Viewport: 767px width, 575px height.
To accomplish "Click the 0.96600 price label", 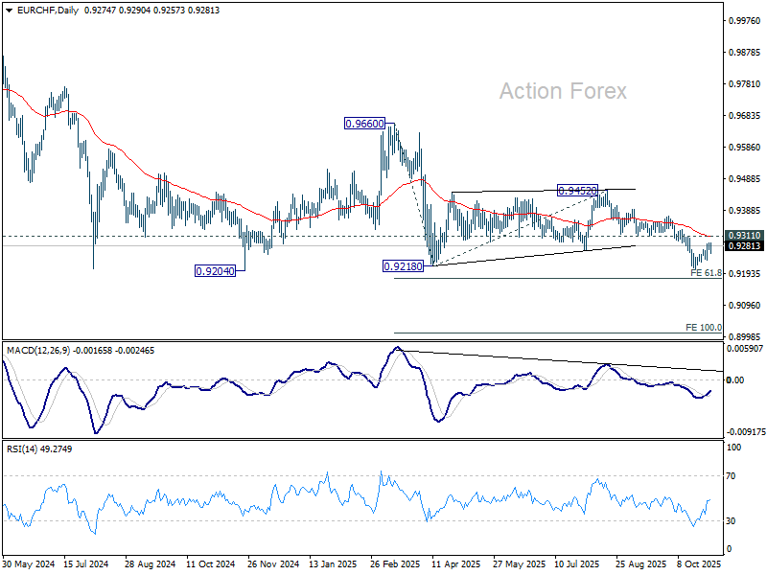I will pyautogui.click(x=364, y=124).
